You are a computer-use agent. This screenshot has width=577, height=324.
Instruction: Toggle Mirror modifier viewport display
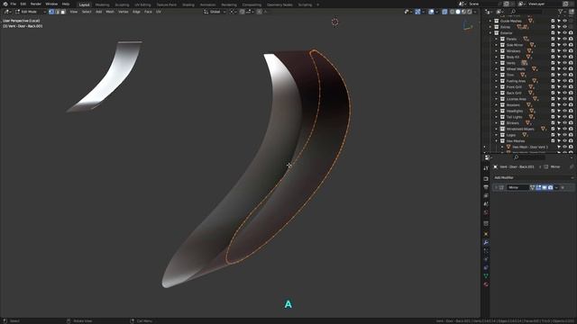tap(545, 187)
